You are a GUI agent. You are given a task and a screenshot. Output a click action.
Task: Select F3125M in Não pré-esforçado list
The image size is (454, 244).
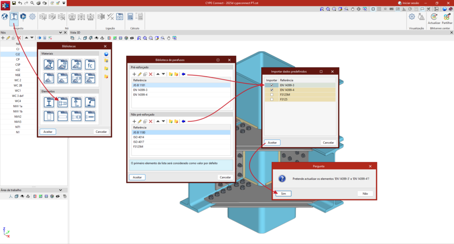pyautogui.click(x=181, y=147)
